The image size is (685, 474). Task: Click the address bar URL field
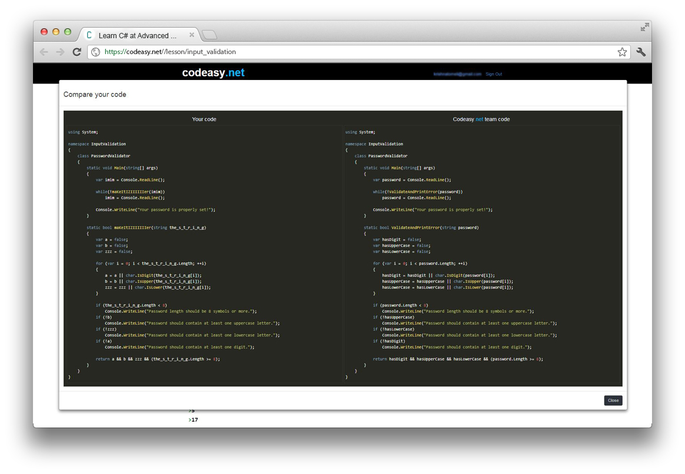(358, 52)
